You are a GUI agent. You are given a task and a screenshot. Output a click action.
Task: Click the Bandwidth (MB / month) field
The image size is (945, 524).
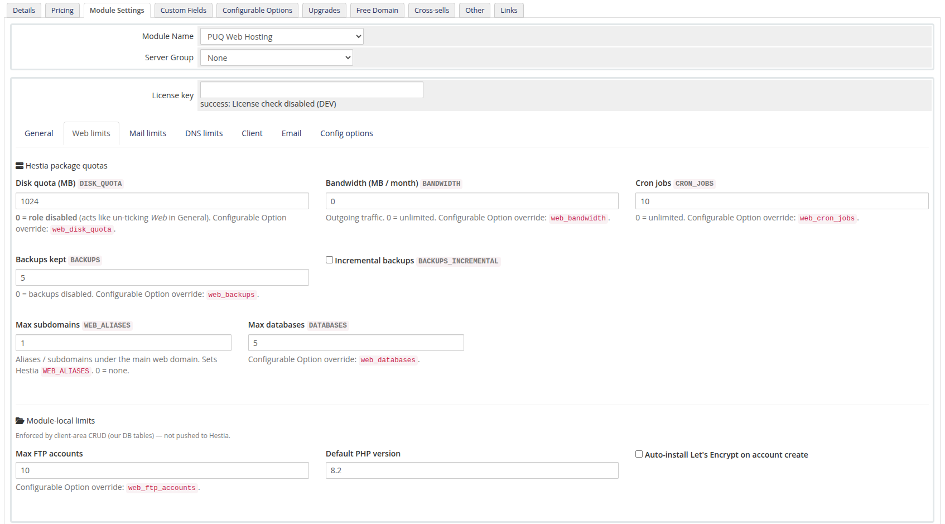(472, 201)
